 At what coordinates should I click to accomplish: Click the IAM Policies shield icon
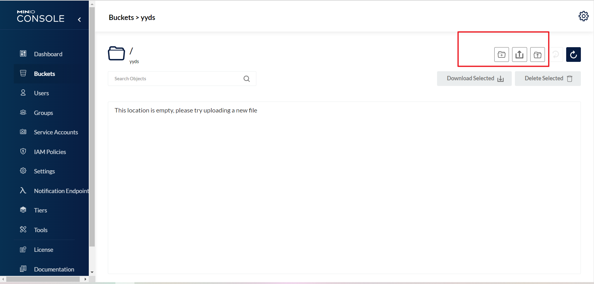tap(23, 151)
